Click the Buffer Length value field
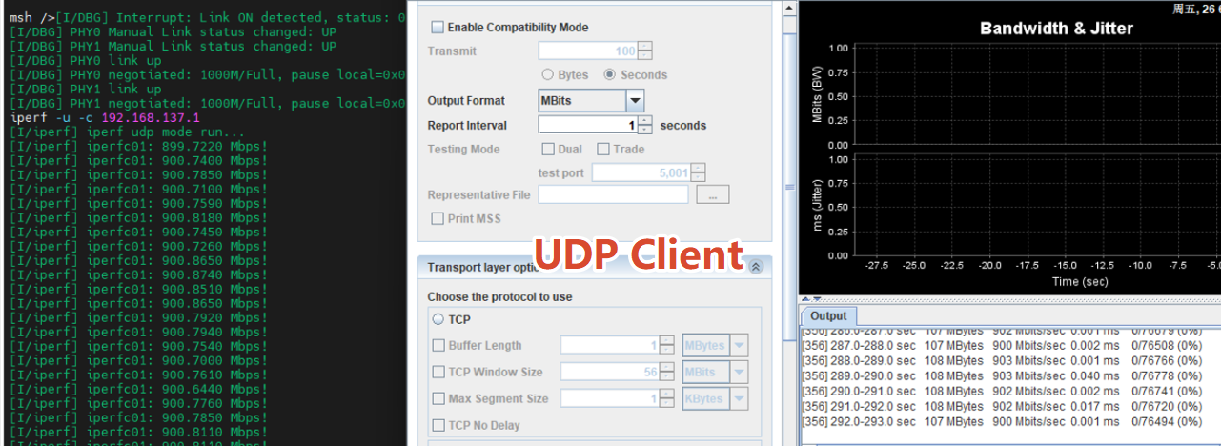 point(610,345)
